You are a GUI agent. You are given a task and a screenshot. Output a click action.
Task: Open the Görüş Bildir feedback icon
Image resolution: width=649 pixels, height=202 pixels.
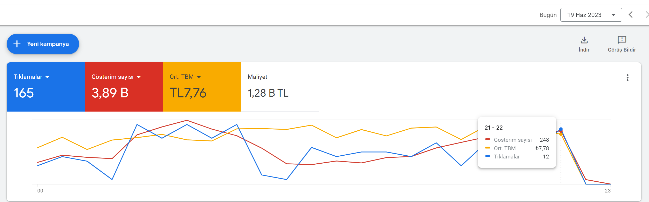tap(622, 40)
